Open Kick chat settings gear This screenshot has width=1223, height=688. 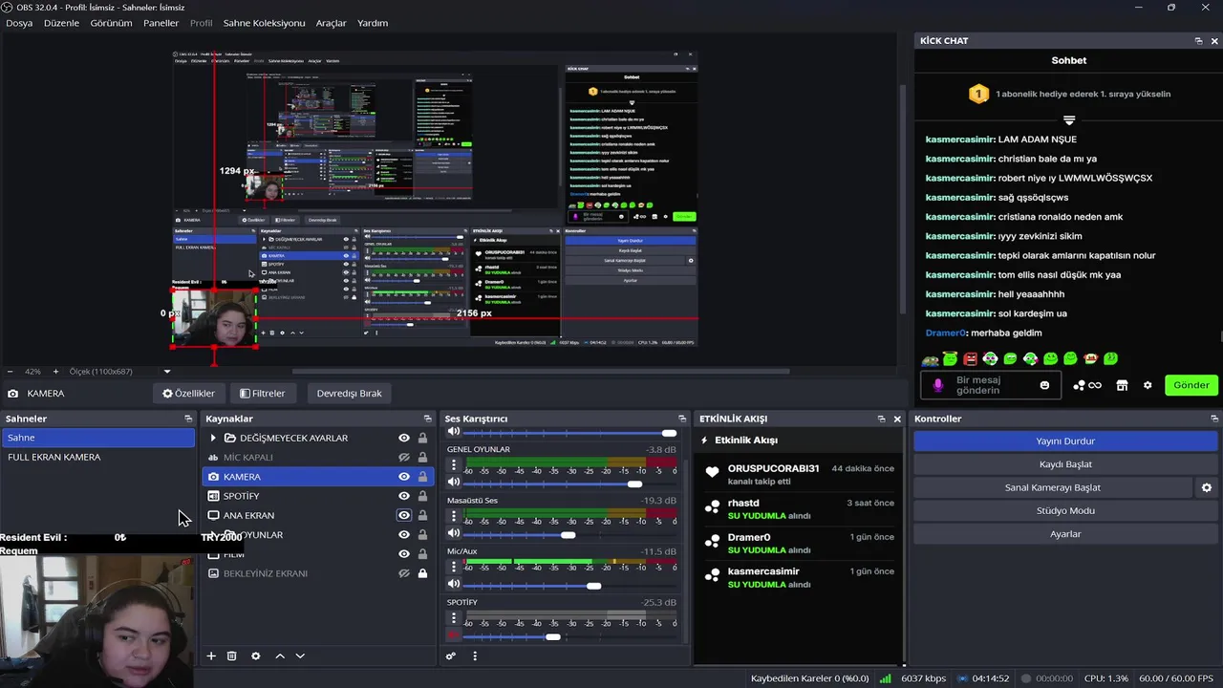tap(1148, 385)
